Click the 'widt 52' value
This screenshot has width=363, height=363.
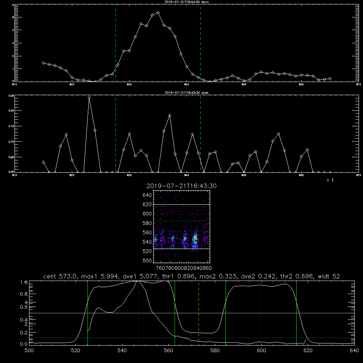pyautogui.click(x=329, y=276)
